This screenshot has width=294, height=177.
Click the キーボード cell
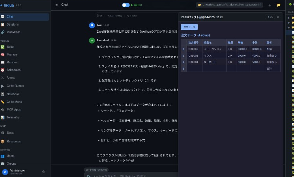(x=214, y=62)
